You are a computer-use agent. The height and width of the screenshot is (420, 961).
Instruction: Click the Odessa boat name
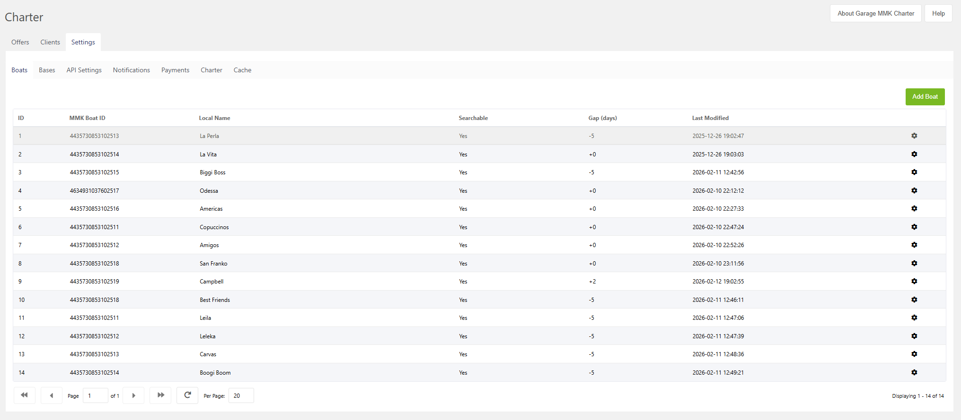[x=209, y=191]
